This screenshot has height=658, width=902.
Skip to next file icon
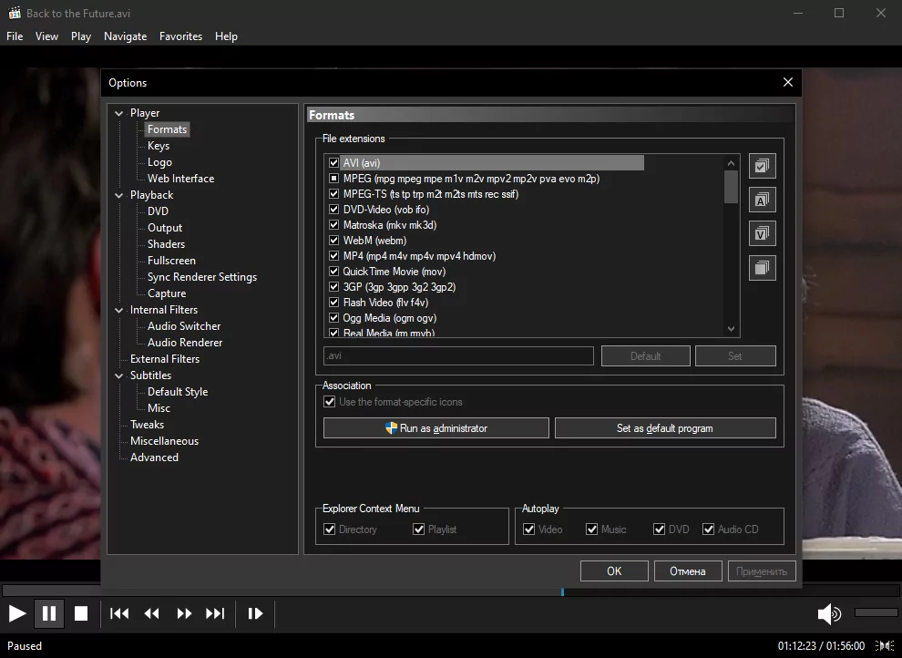(215, 613)
